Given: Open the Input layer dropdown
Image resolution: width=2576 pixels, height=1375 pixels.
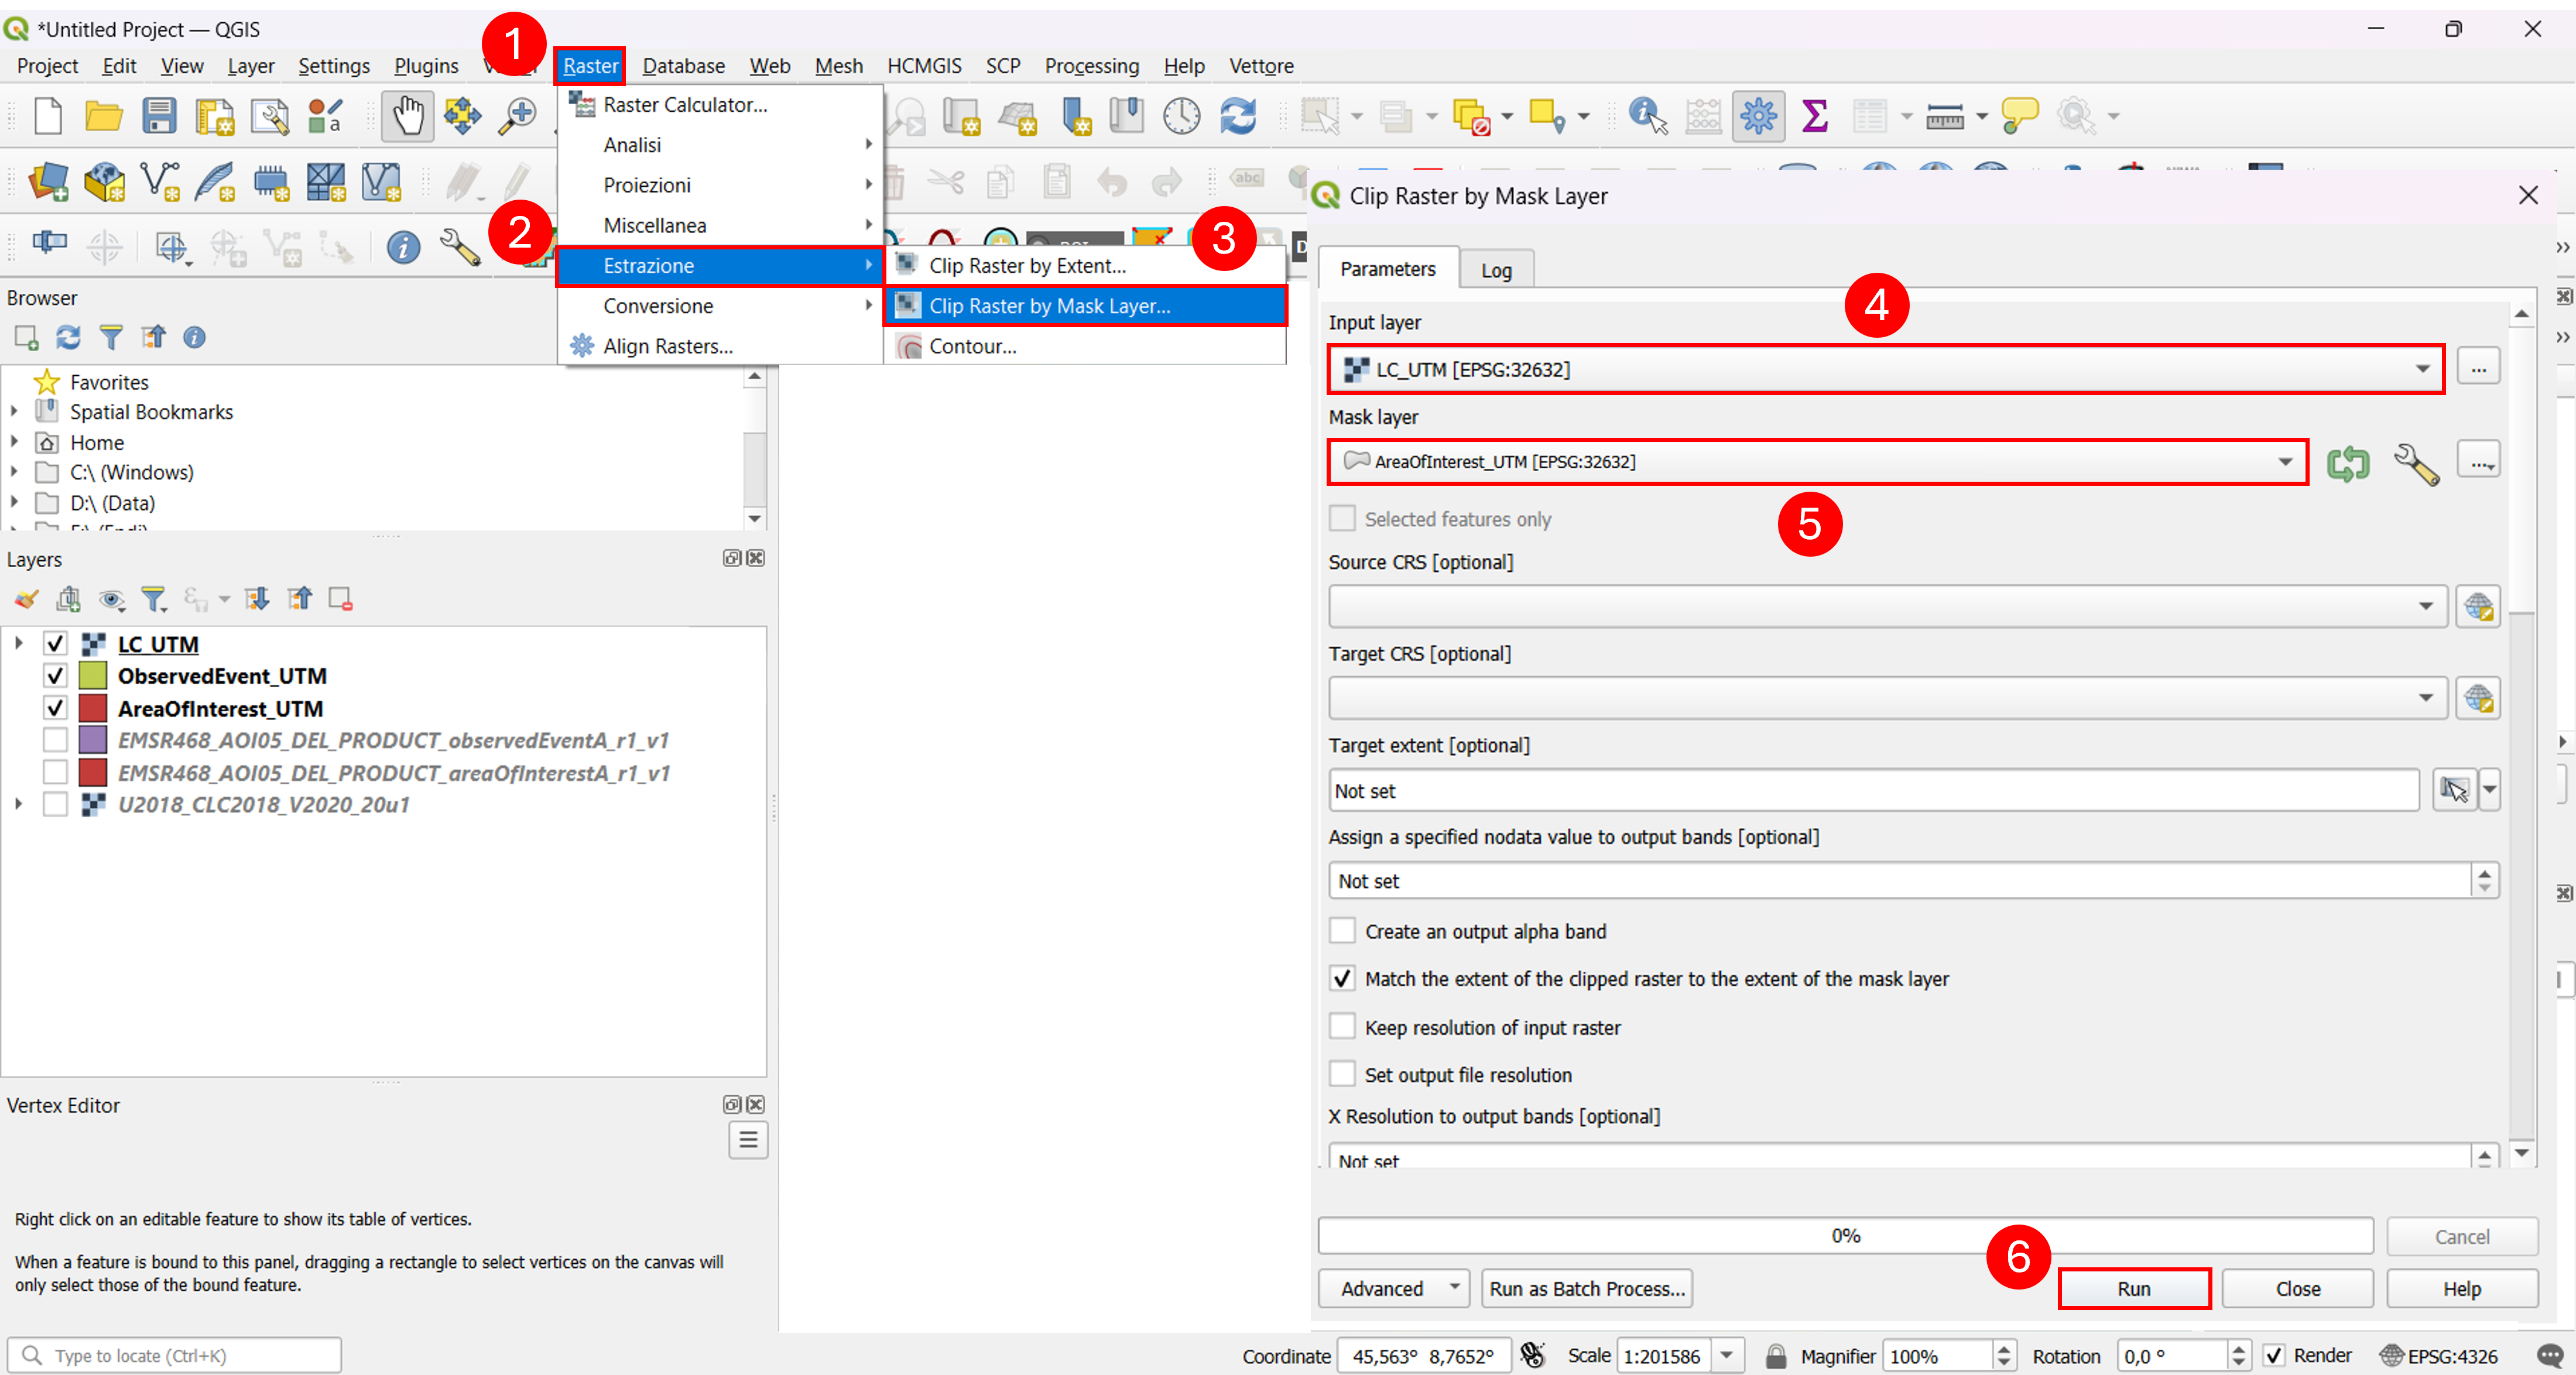Looking at the screenshot, I should point(1886,369).
